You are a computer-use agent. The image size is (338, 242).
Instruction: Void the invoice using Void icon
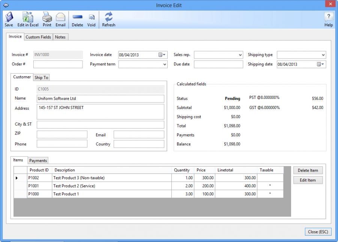92,19
